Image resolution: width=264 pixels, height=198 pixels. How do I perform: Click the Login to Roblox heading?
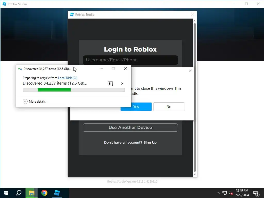tap(130, 49)
